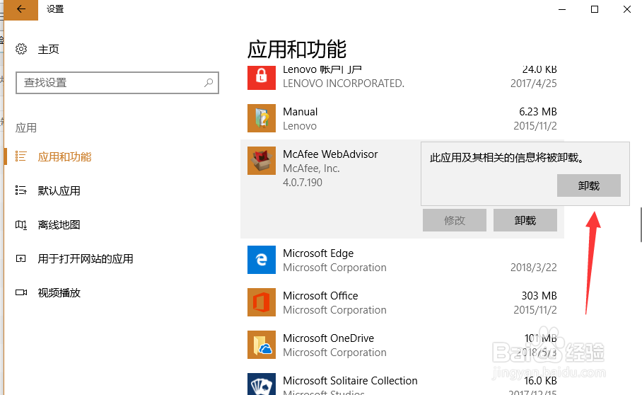Select the Microsoft Solitaire Collection icon
Viewport: 642px width, 395px height.
(x=261, y=384)
